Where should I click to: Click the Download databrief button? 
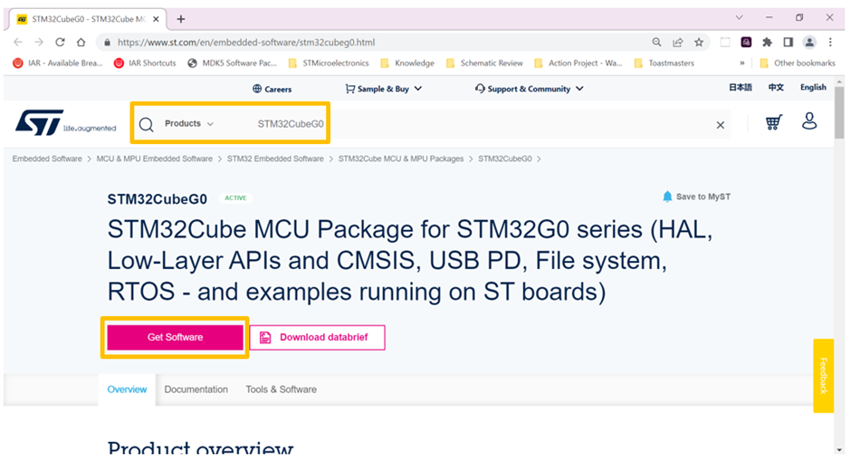(x=317, y=337)
